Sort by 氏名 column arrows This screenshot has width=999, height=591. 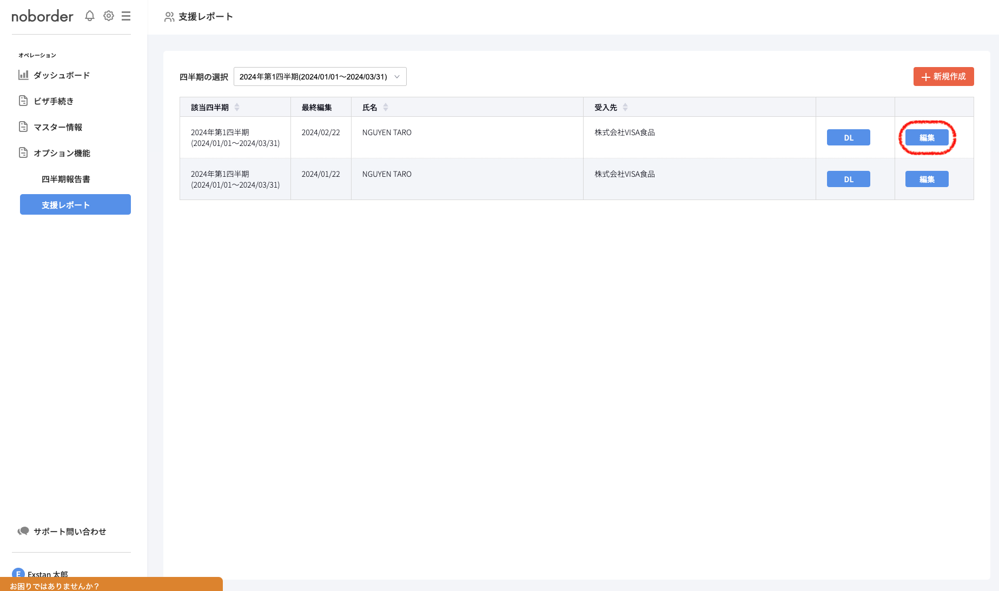pyautogui.click(x=386, y=107)
